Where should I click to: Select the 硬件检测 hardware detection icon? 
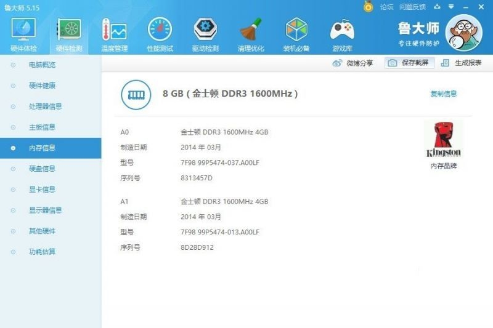coord(69,34)
